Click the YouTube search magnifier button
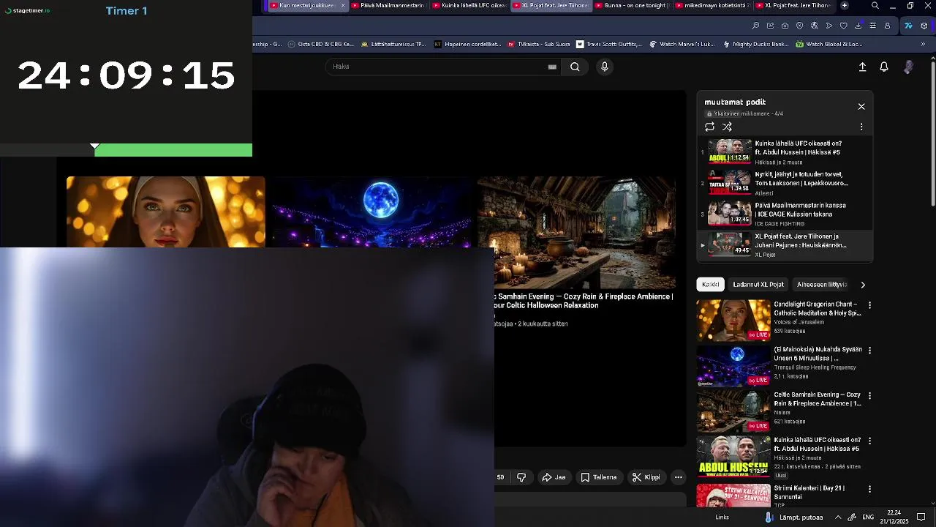Viewport: 936px width, 527px height. (x=575, y=67)
